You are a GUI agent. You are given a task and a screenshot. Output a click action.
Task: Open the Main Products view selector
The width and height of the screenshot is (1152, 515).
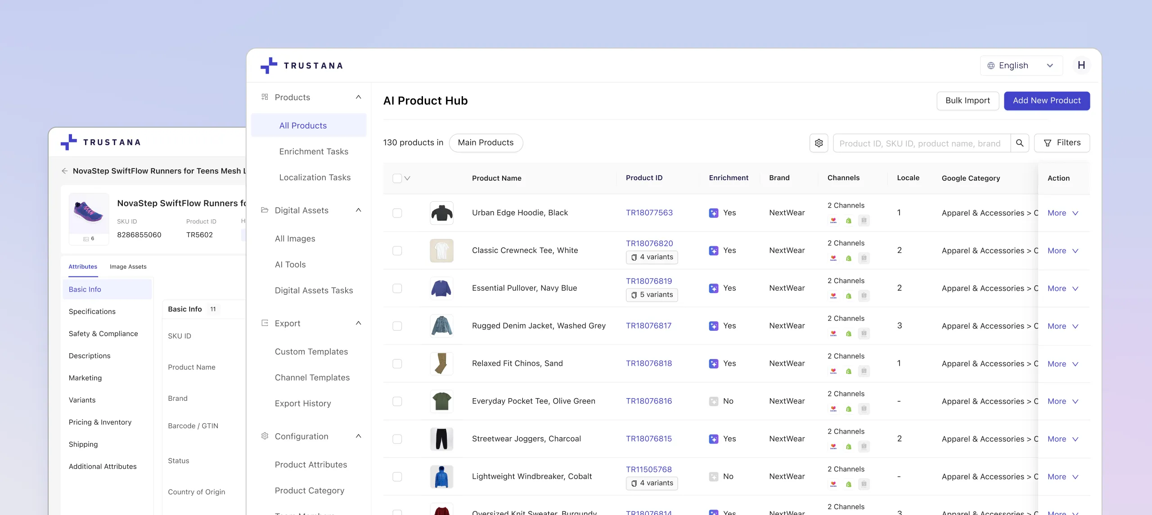(486, 143)
